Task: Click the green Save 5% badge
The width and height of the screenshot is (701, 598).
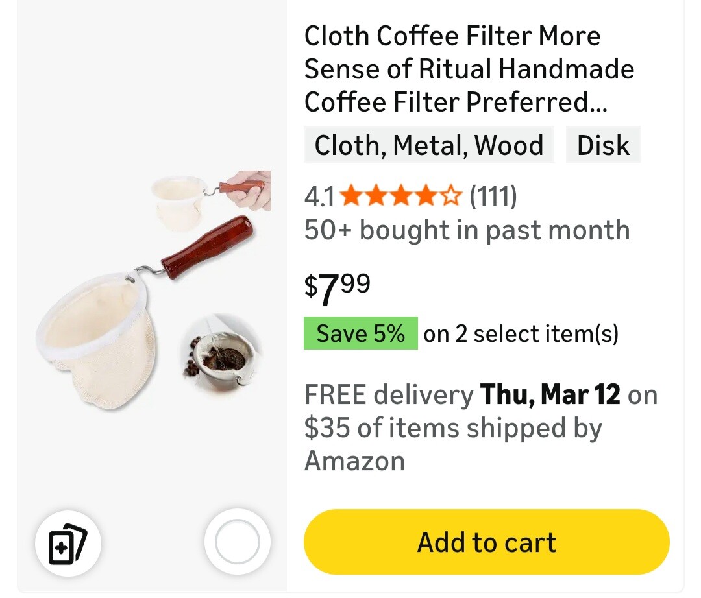Action: (x=361, y=333)
